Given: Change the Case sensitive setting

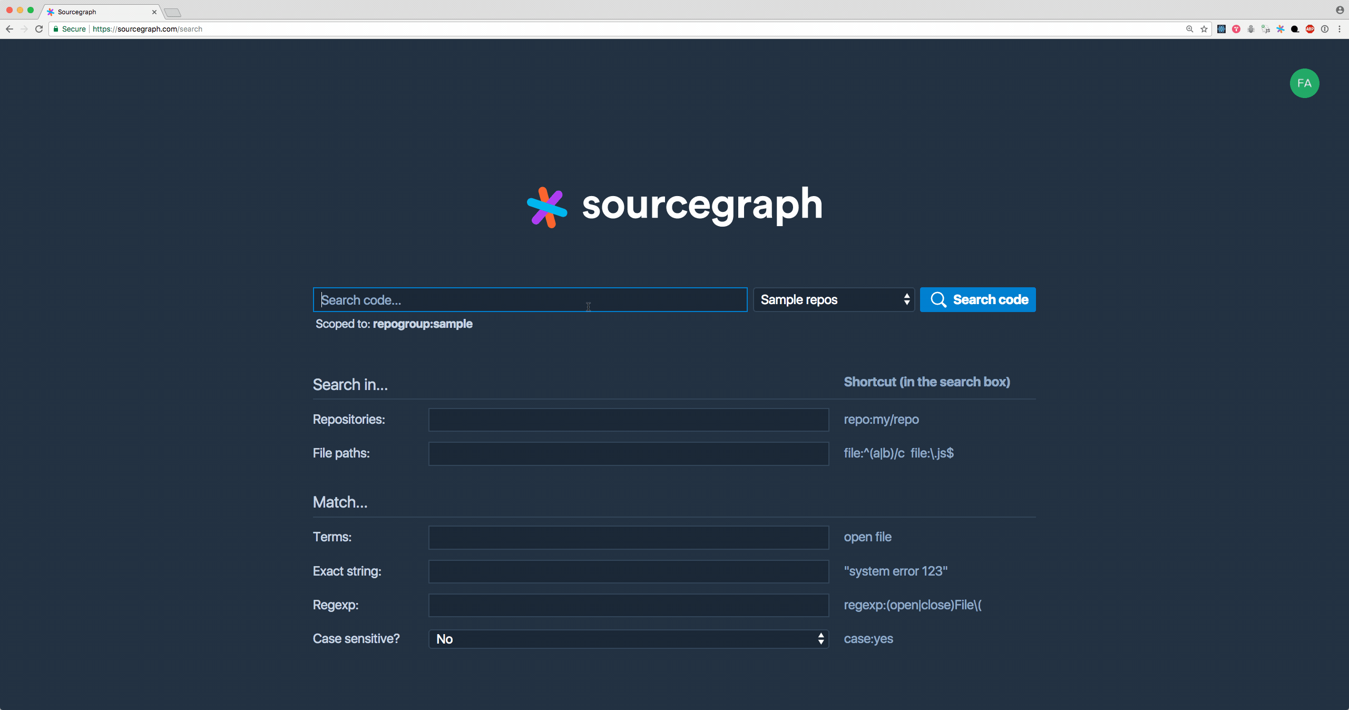Looking at the screenshot, I should click(x=628, y=638).
